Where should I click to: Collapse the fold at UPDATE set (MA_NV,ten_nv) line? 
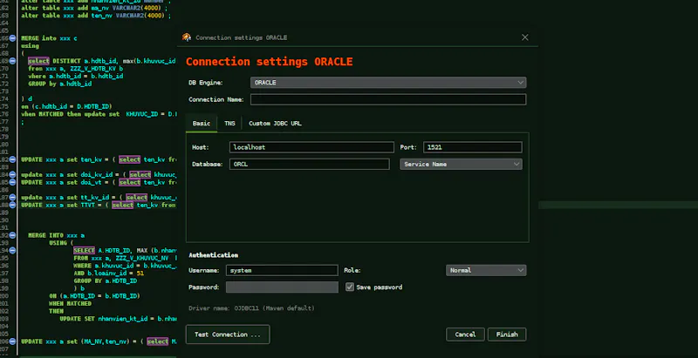12,341
